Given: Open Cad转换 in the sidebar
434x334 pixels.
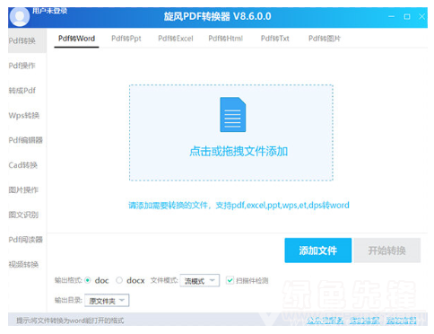Looking at the screenshot, I should click(23, 165).
